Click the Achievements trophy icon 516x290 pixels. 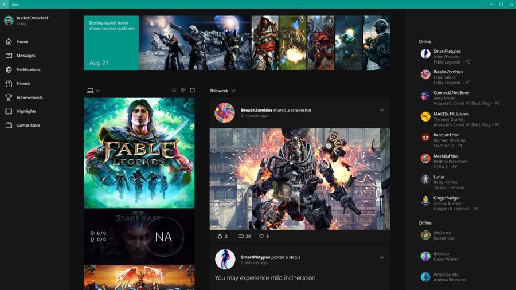pyautogui.click(x=9, y=97)
